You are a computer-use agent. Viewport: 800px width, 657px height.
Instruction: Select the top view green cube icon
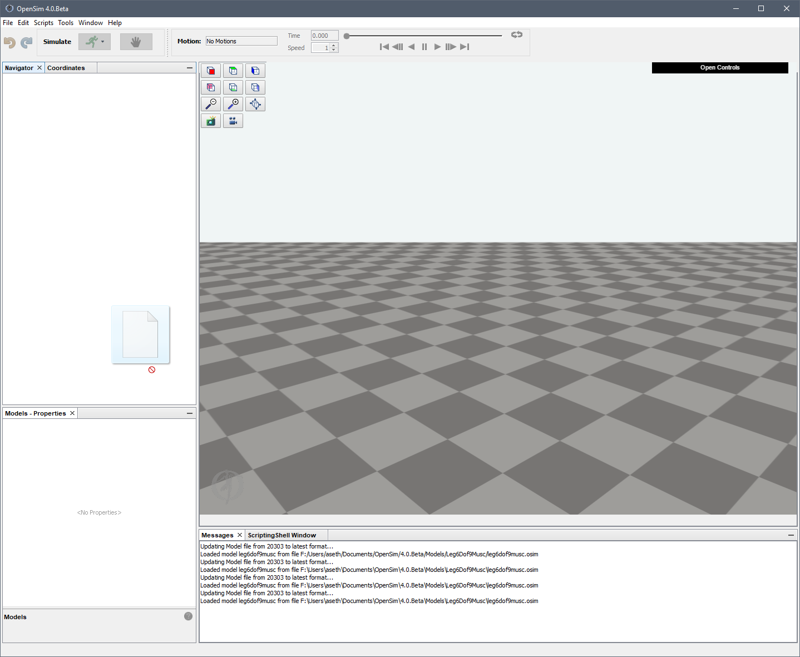233,71
